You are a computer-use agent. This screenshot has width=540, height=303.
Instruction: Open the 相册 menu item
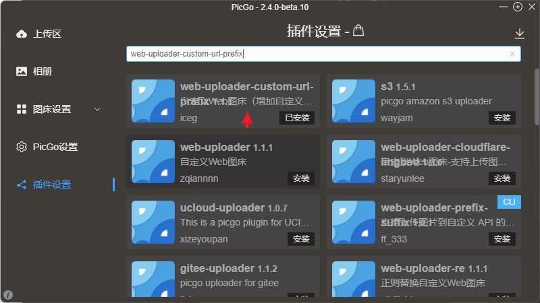pos(43,71)
